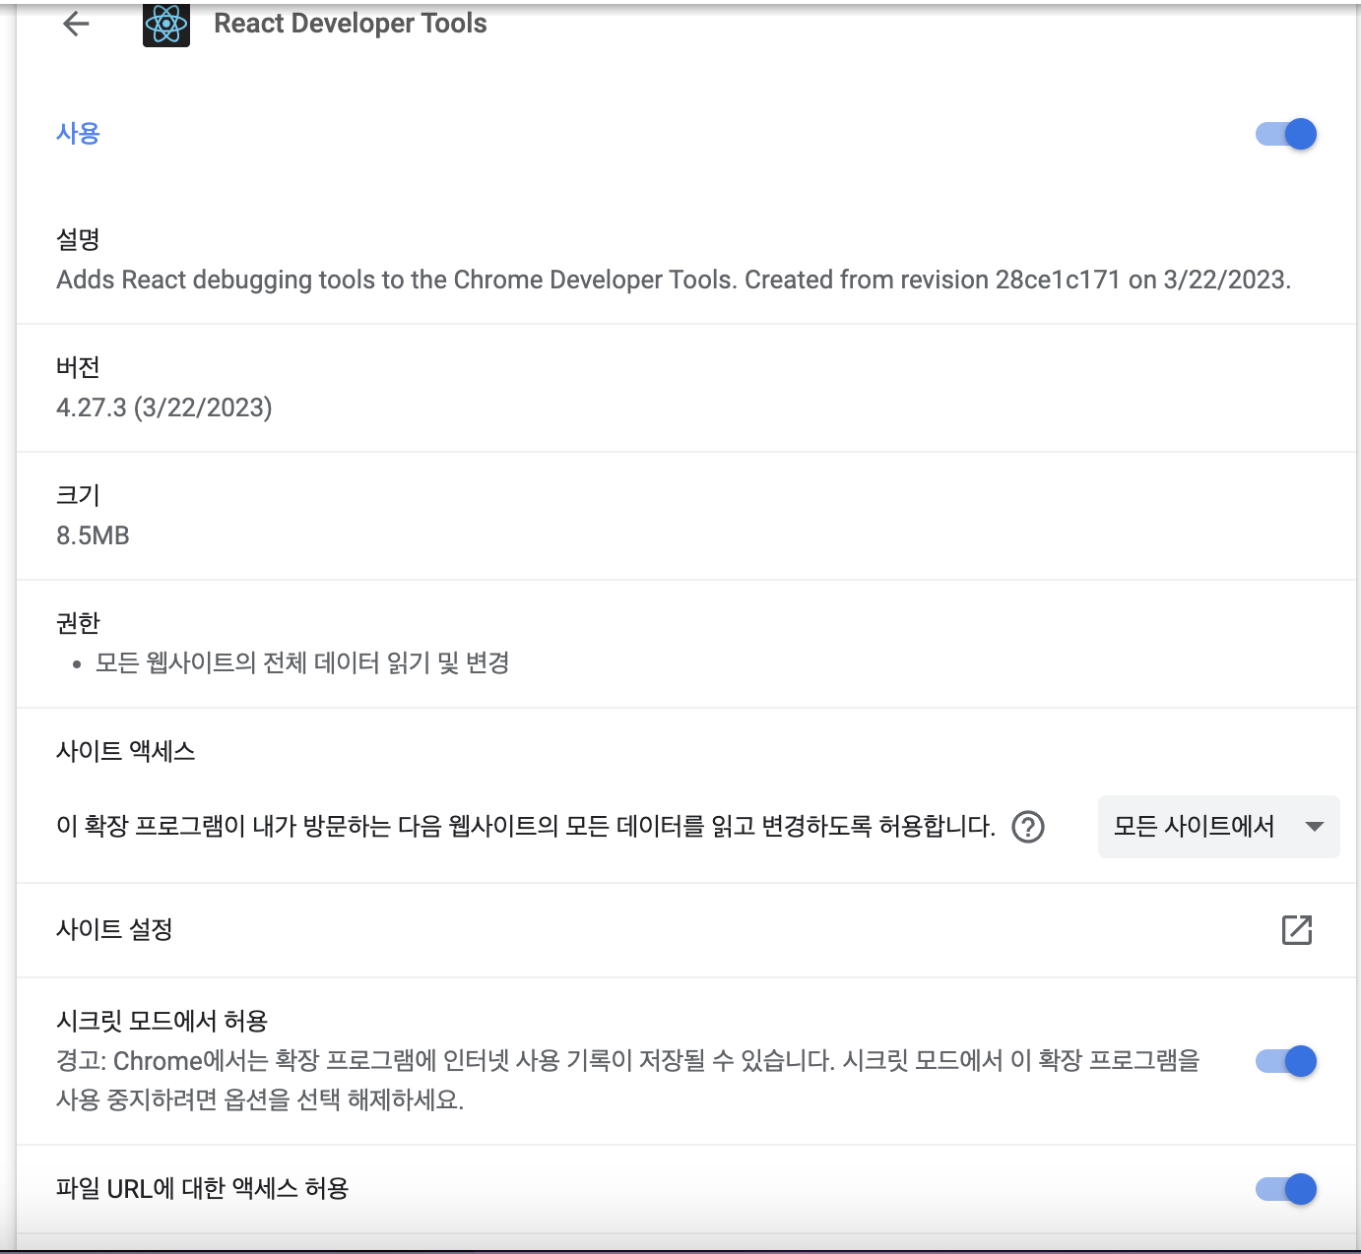1361x1254 pixels.
Task: Click the React Developer Tools title
Action: click(351, 24)
